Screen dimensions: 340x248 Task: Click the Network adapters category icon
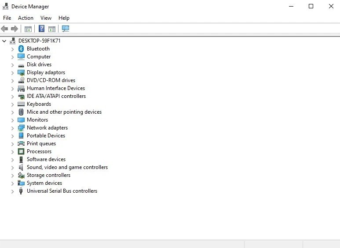(21, 128)
